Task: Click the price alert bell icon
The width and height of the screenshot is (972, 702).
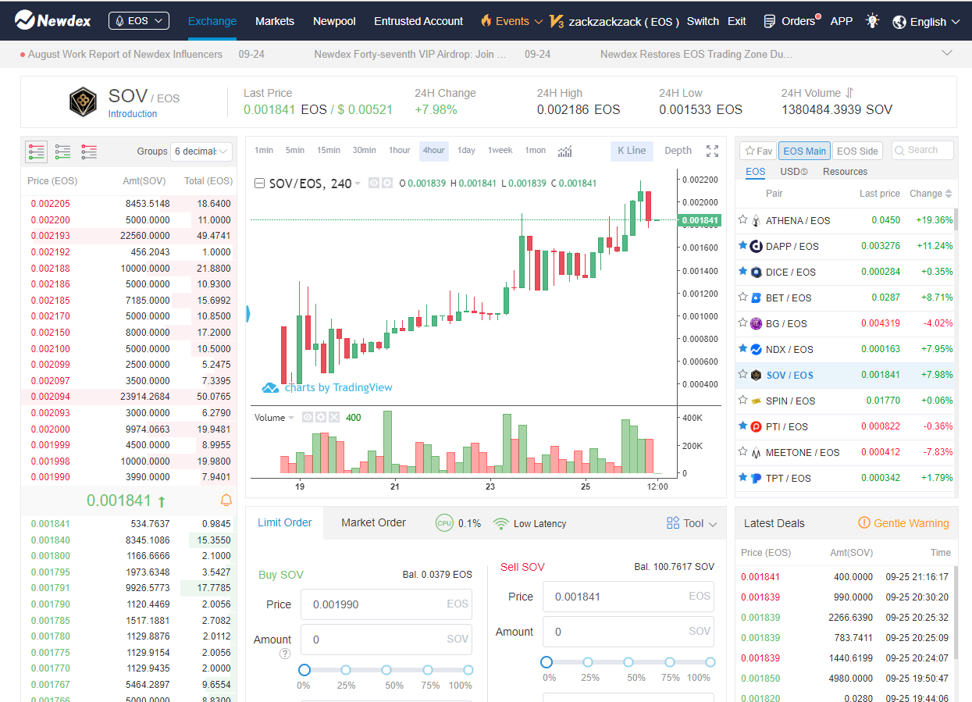Action: point(226,500)
